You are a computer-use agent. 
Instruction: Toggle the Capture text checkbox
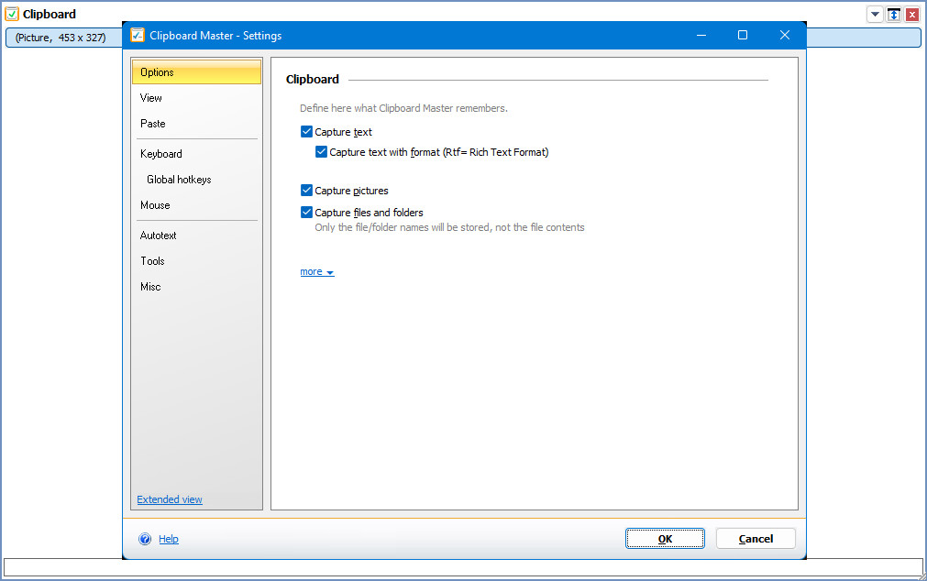click(306, 132)
